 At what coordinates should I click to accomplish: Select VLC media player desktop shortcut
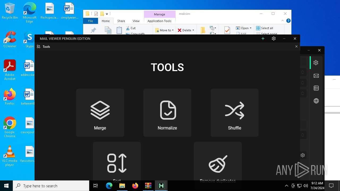pos(10,156)
